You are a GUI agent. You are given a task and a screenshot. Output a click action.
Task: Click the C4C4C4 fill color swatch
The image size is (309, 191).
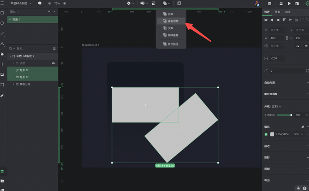pyautogui.click(x=272, y=134)
